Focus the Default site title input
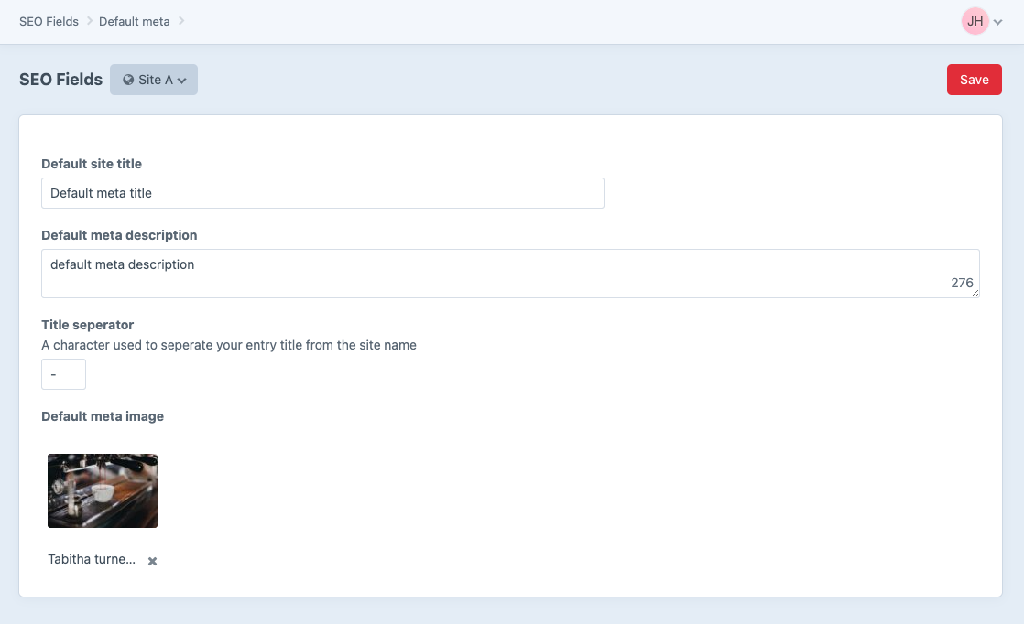Screen dimensions: 1024x624 322,193
